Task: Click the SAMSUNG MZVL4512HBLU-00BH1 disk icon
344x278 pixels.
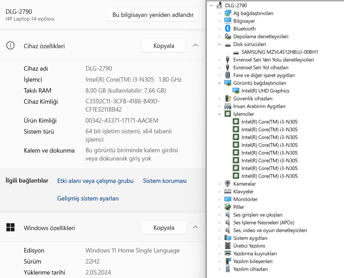Action: (236, 52)
